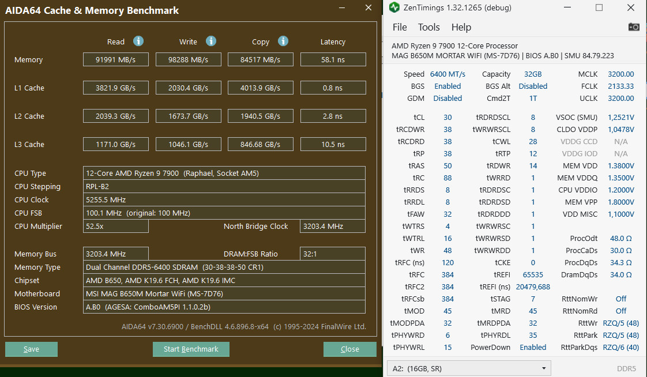Click the FCLK value 2133.33
The width and height of the screenshot is (647, 377).
click(620, 86)
